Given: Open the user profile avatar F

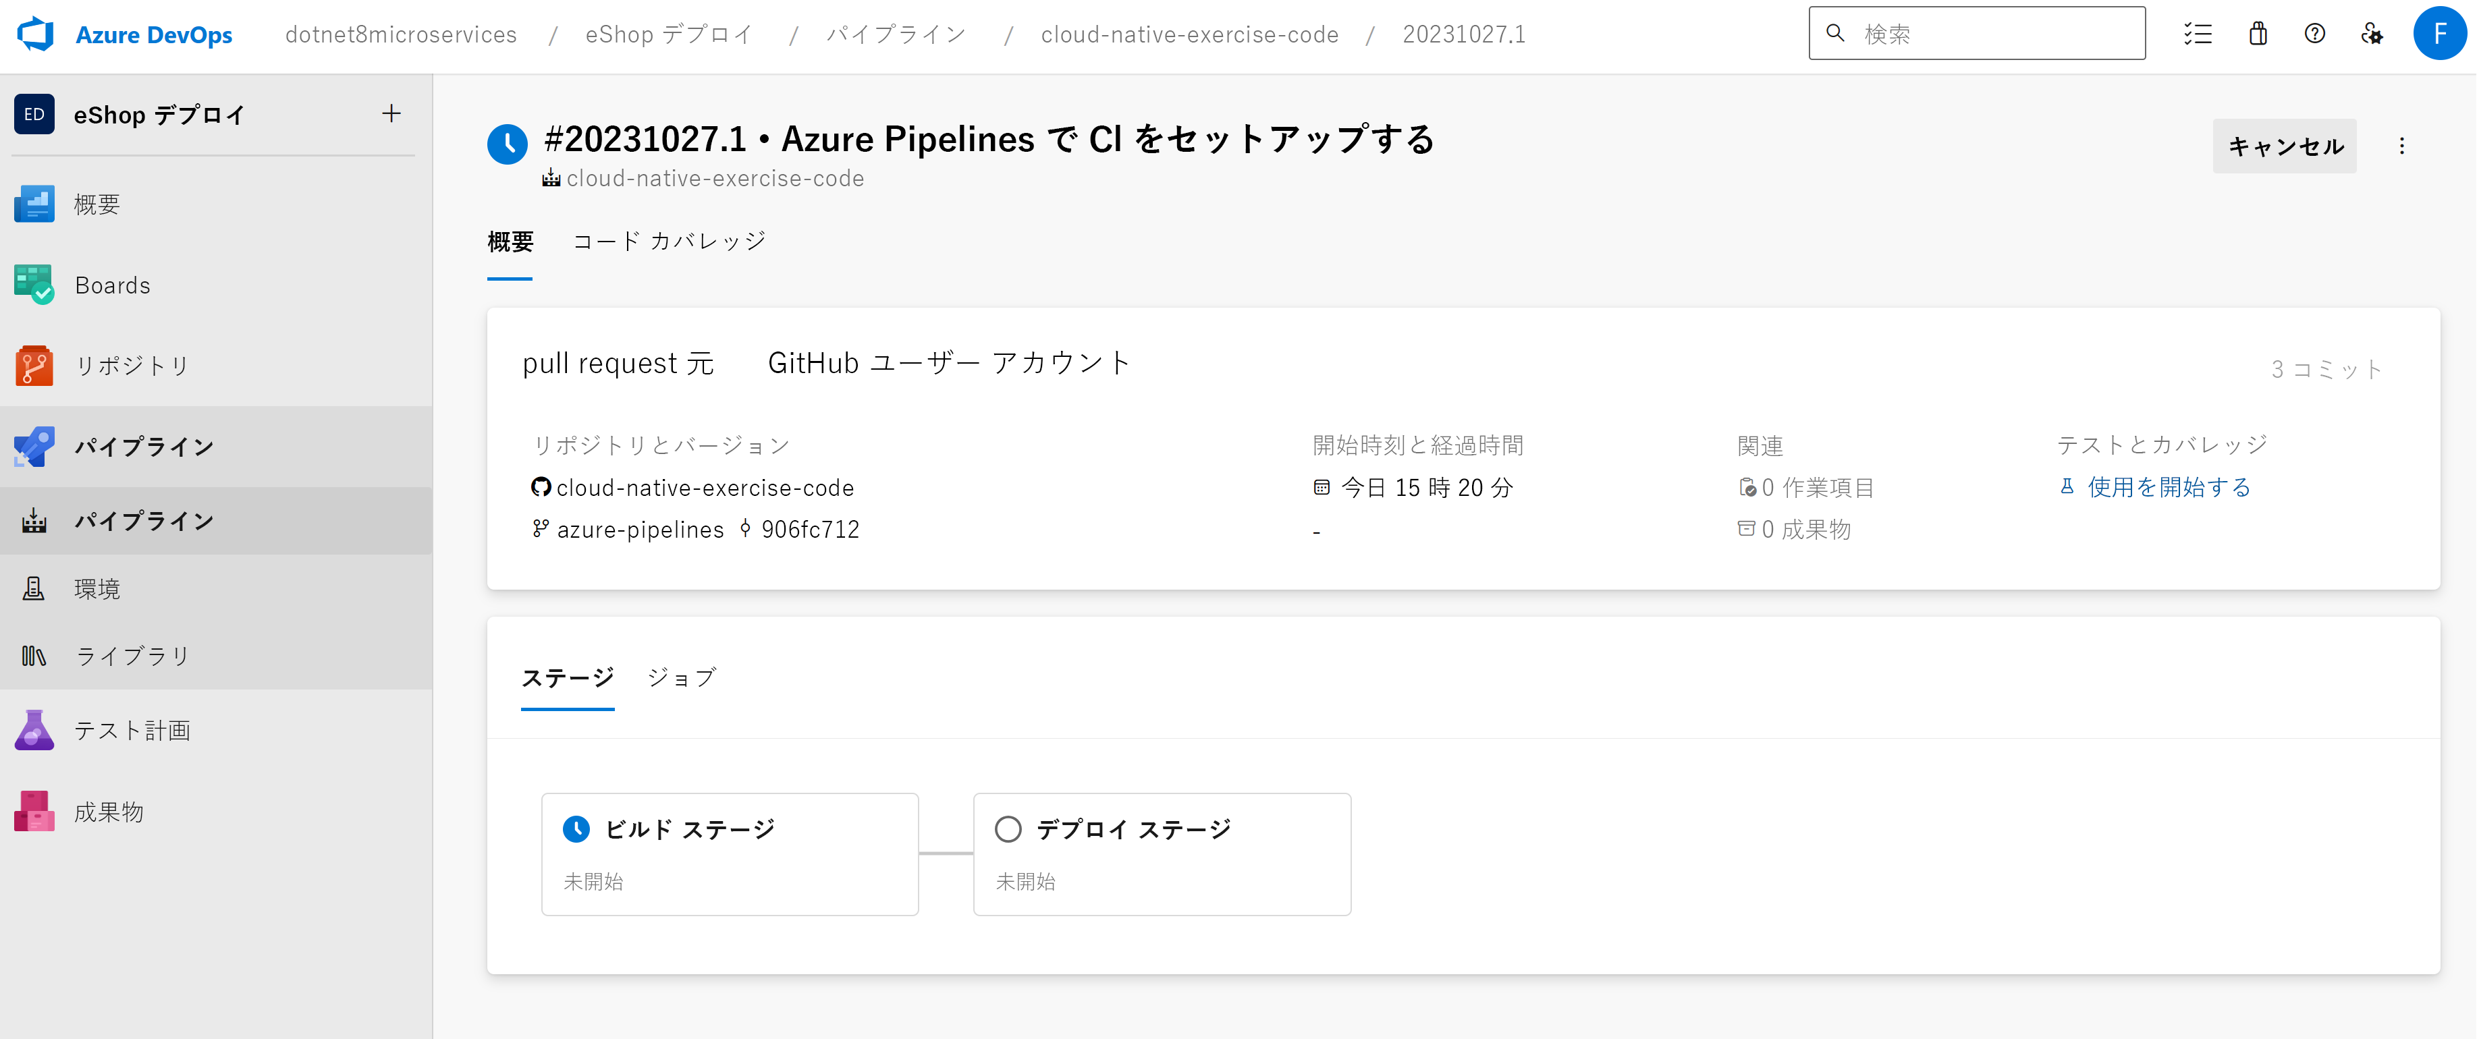Looking at the screenshot, I should pos(2439,34).
